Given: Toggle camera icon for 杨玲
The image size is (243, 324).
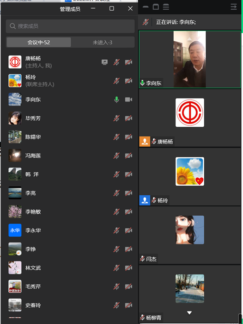Looking at the screenshot, I should point(128,81).
